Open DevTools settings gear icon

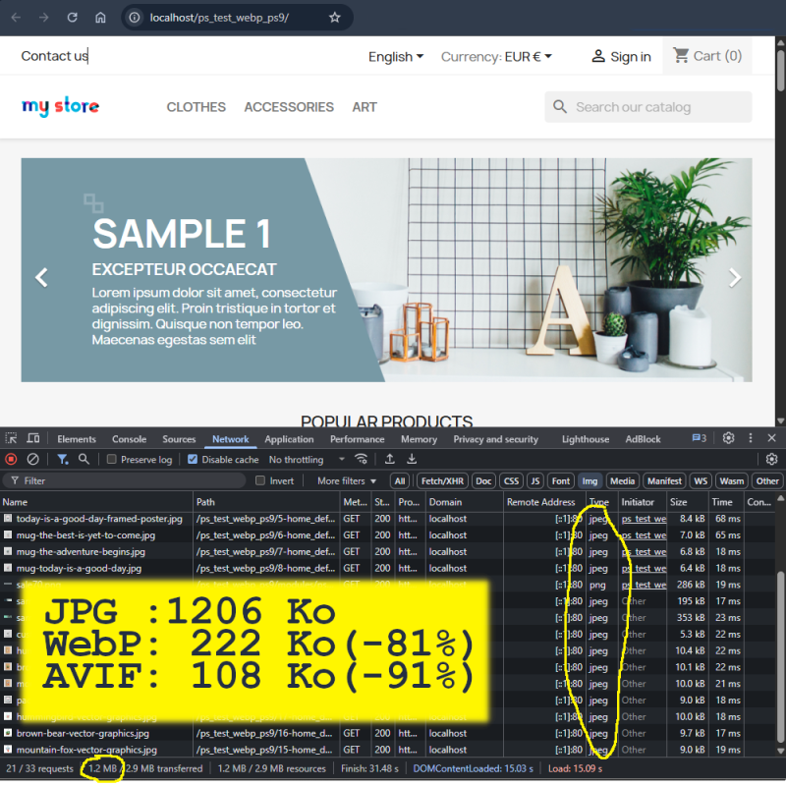728,438
